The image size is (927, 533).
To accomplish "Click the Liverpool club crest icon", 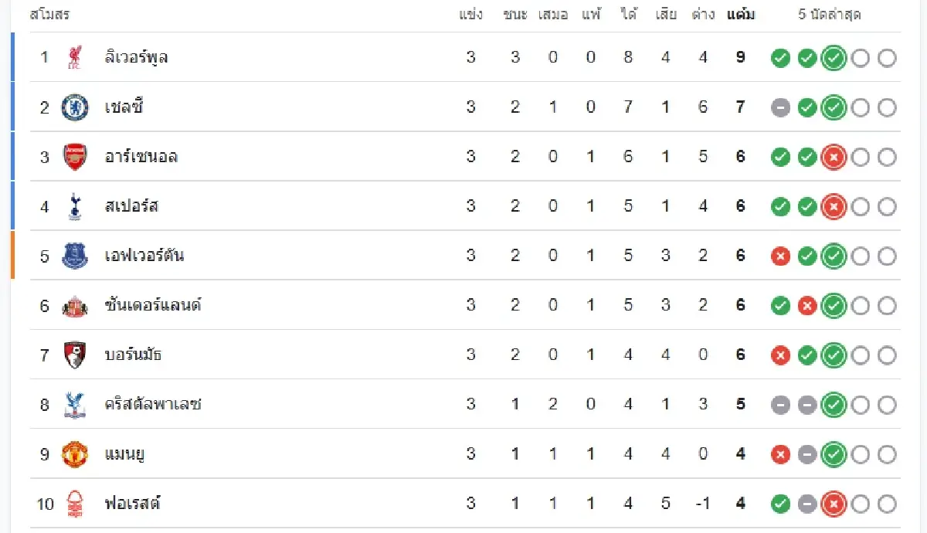I will (75, 57).
